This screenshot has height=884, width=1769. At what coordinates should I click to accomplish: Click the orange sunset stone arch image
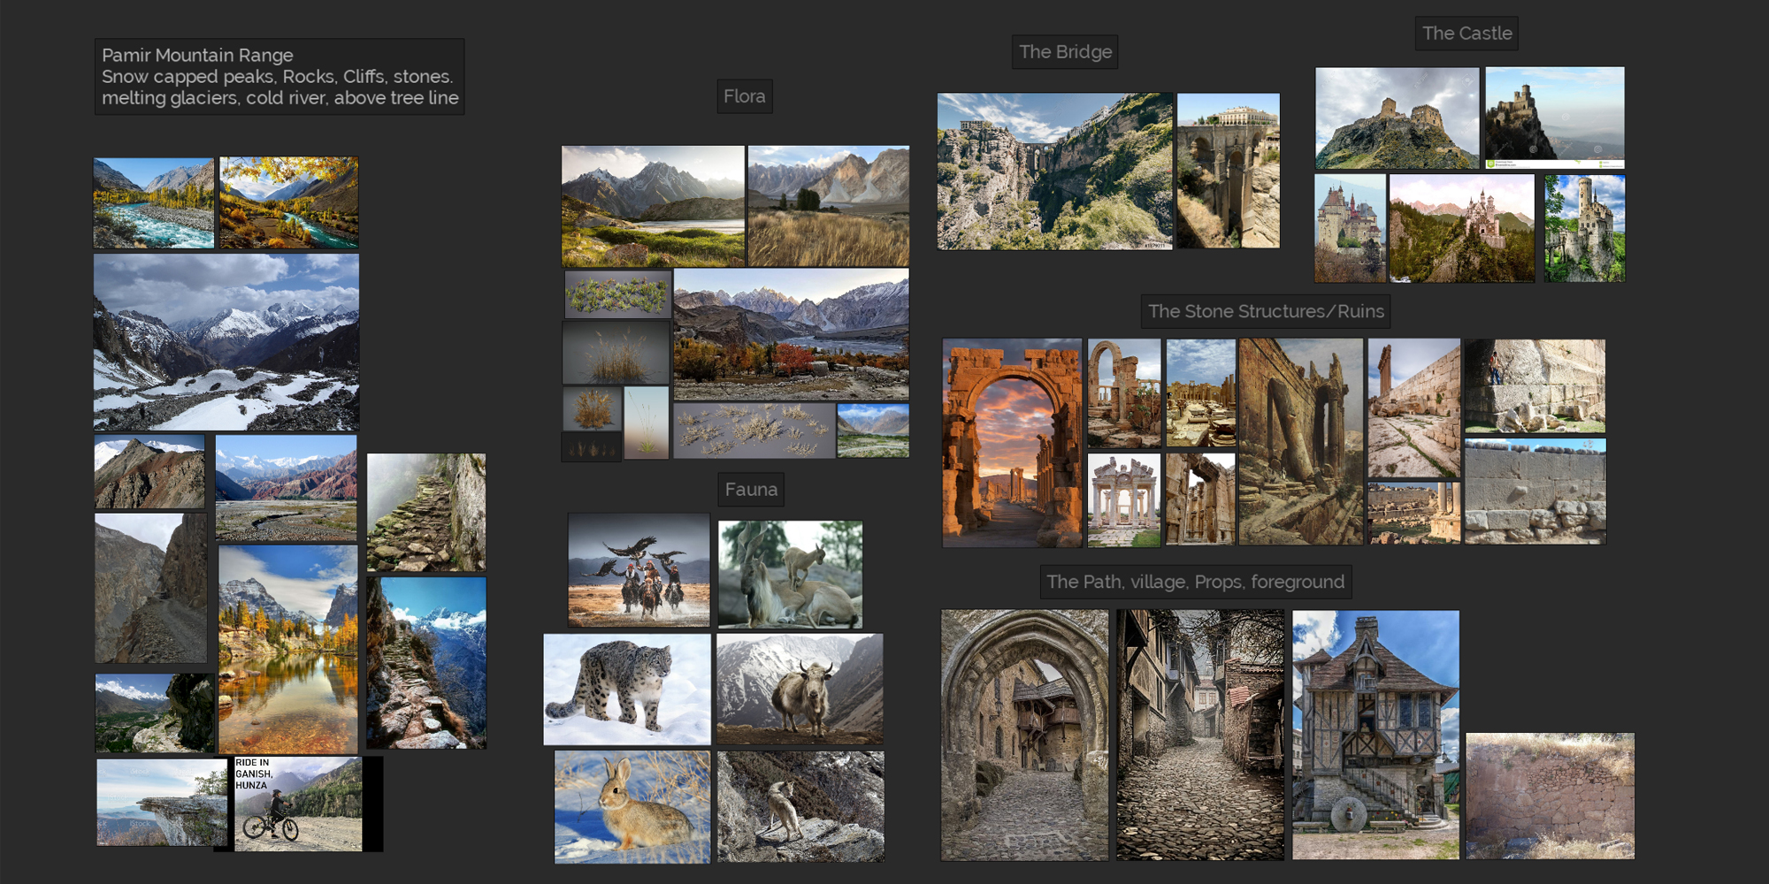click(x=1012, y=442)
